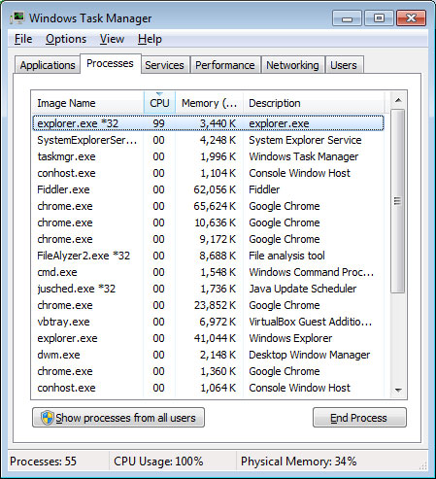Click the Java Update Scheduler description
Image resolution: width=436 pixels, height=479 pixels.
[303, 289]
